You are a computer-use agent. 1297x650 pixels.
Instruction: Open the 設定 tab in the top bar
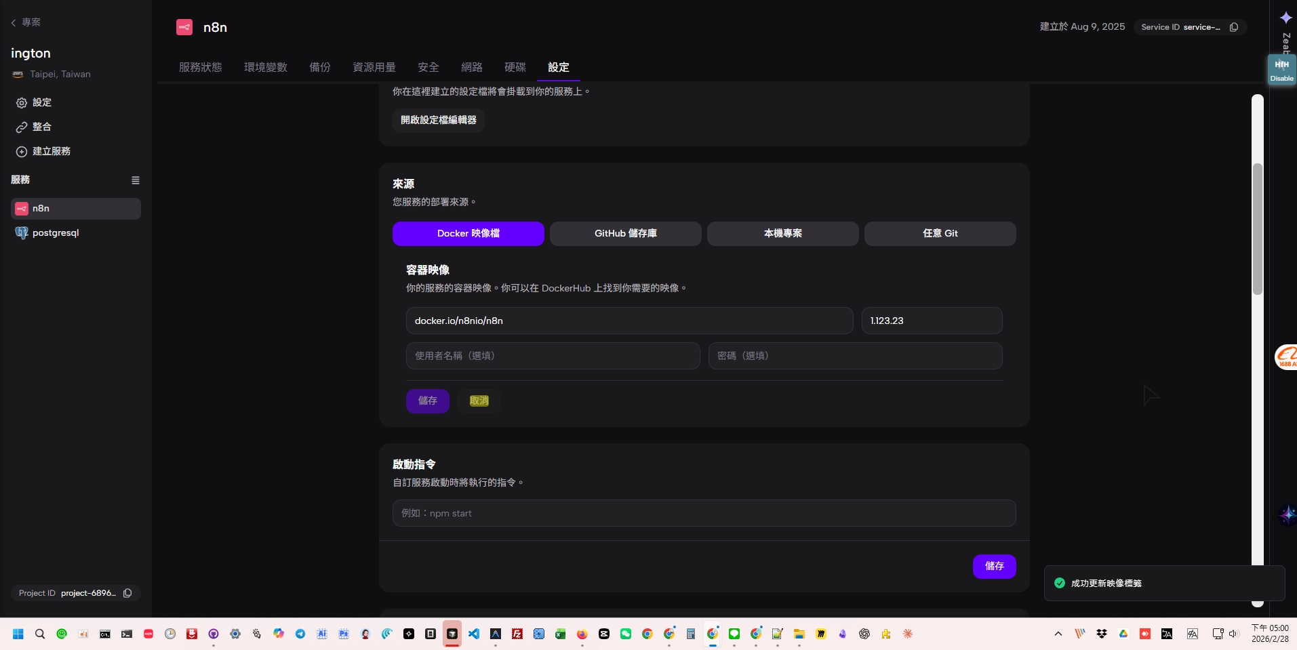click(559, 67)
